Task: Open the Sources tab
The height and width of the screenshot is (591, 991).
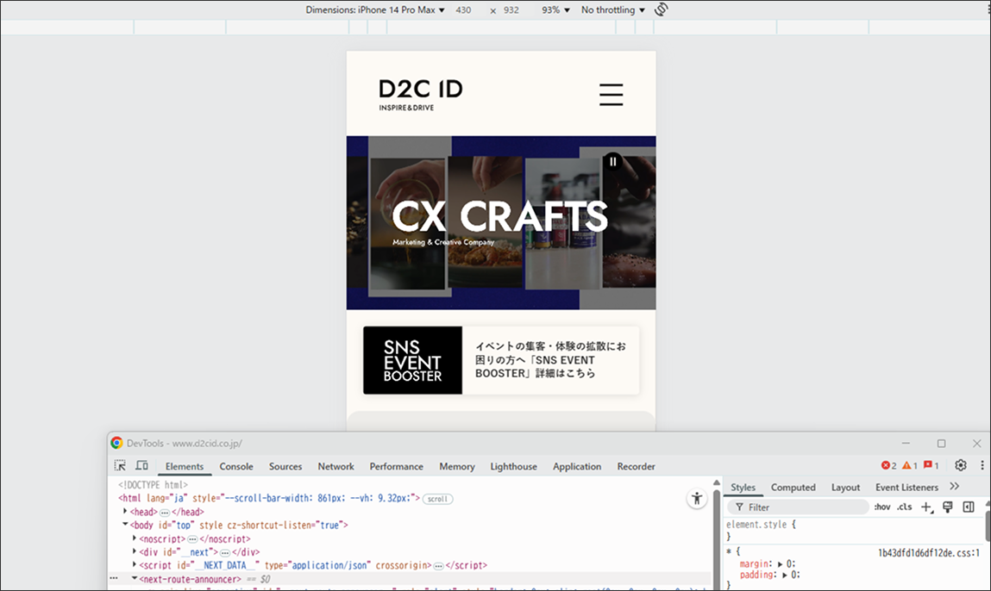Action: (x=285, y=467)
